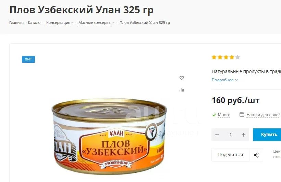The image size is (281, 182).
Task: Go to Главная breadcrumb link
Action: (x=16, y=23)
